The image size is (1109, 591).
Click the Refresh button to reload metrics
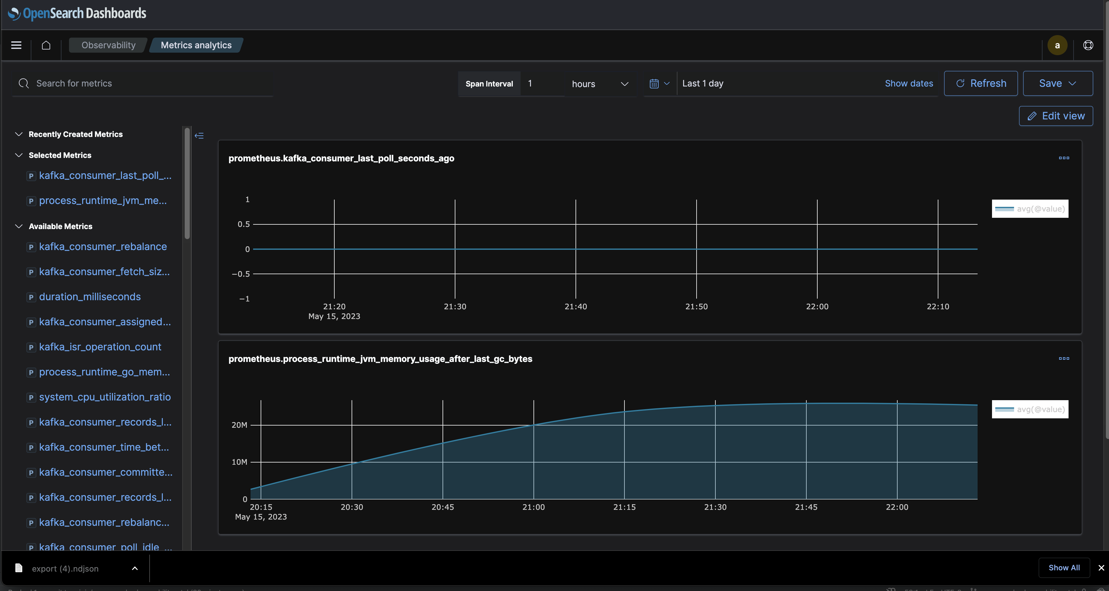[x=981, y=83]
